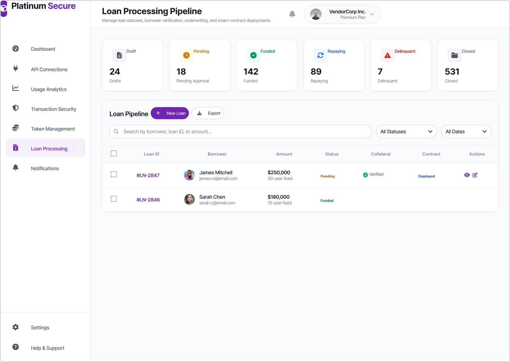Select the 7 Delinquent count

pyautogui.click(x=380, y=72)
